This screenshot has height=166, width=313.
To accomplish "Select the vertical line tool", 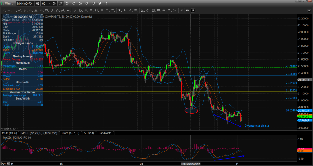I will [14, 11].
